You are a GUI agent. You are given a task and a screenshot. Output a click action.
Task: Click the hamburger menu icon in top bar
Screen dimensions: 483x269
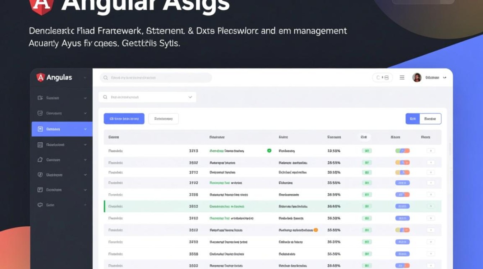click(402, 77)
